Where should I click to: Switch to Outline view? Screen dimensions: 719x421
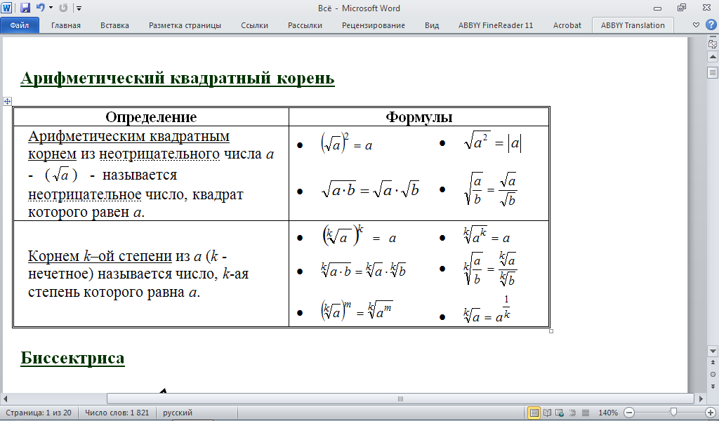pyautogui.click(x=572, y=413)
